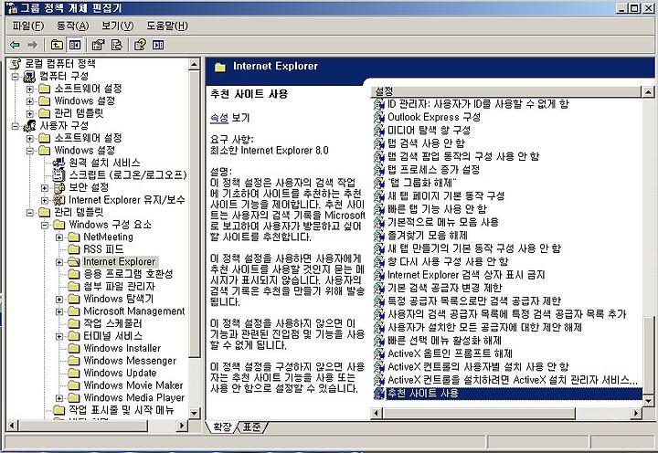Screen dimensions: 658x453
Task: Click the '로컬 컴퓨터 정책' root icon
Action: tap(16, 64)
